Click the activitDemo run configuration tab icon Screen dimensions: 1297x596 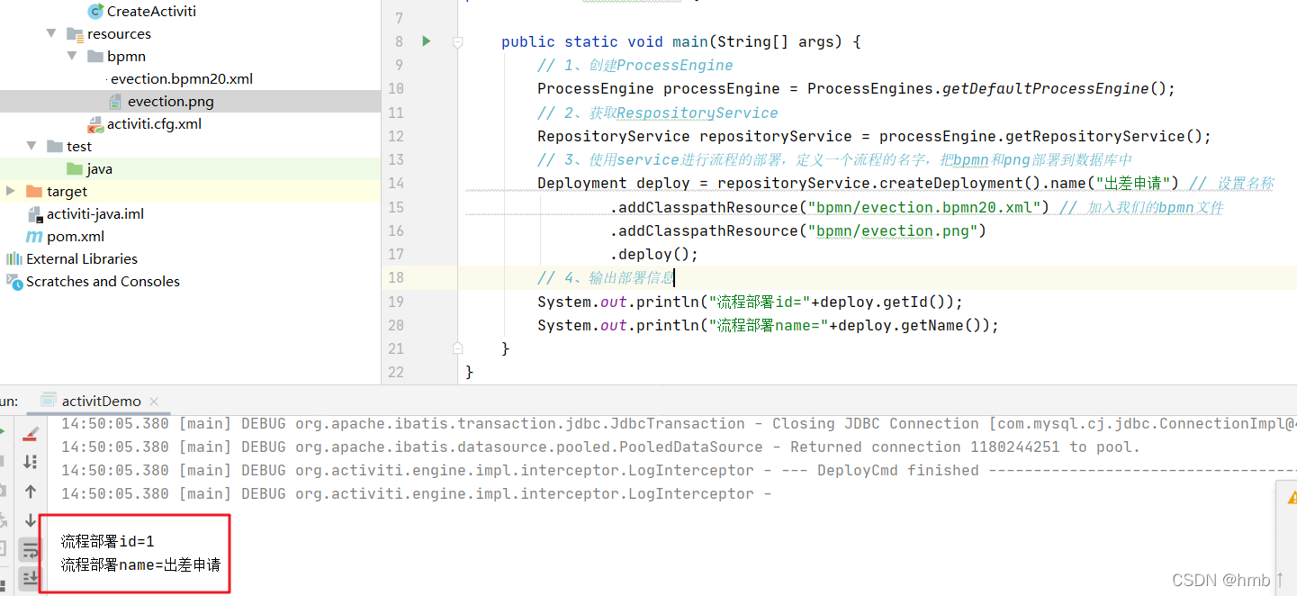click(x=49, y=400)
